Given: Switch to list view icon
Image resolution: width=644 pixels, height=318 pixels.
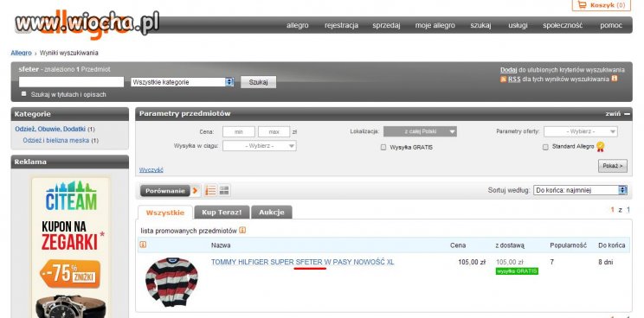Looking at the screenshot, I should click(x=210, y=191).
